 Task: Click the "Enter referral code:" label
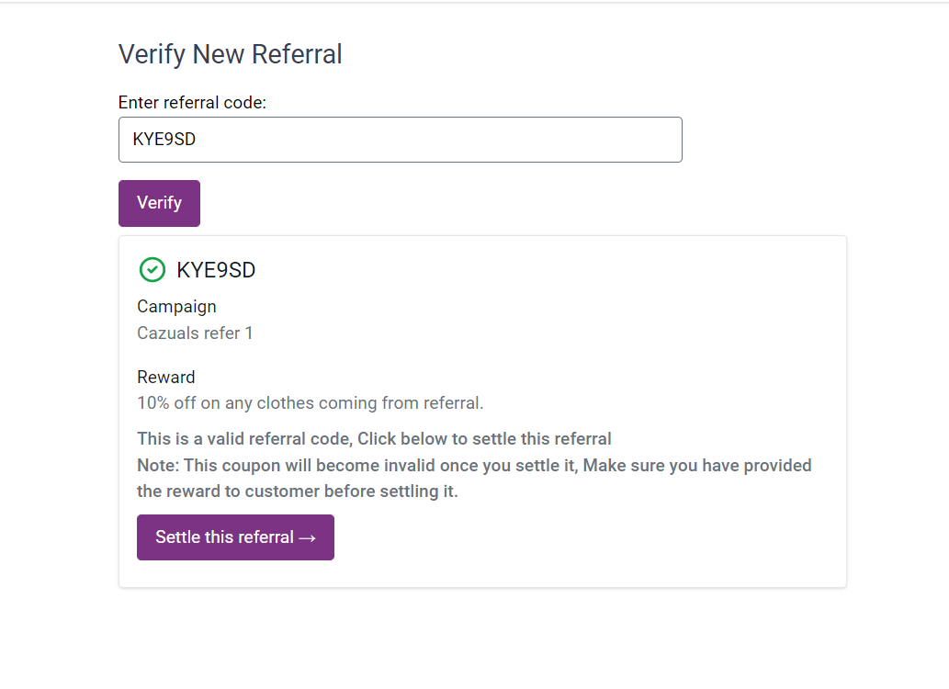tap(192, 103)
